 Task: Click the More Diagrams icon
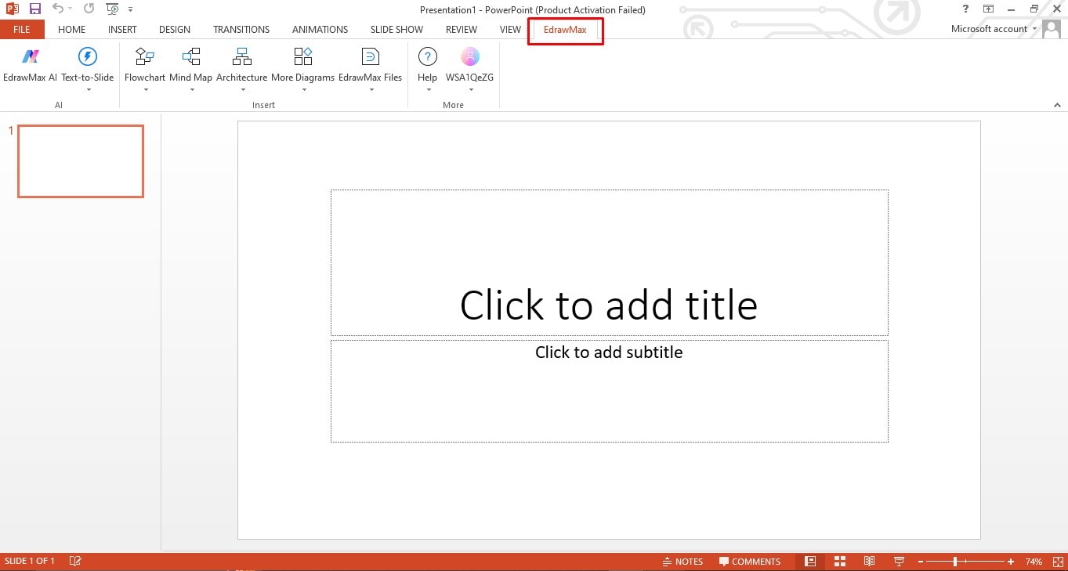point(303,56)
